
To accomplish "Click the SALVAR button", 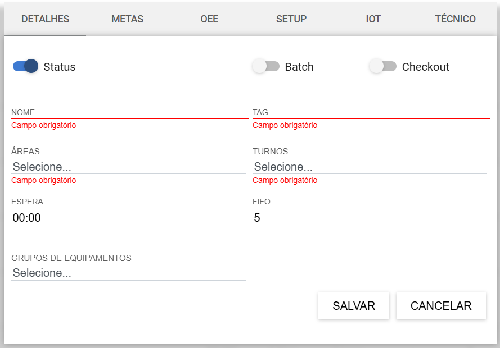I will (354, 306).
